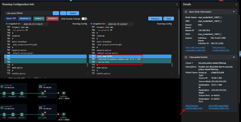Click the rule name ENTAC search field
The height and width of the screenshot is (122, 241).
tap(28, 13)
